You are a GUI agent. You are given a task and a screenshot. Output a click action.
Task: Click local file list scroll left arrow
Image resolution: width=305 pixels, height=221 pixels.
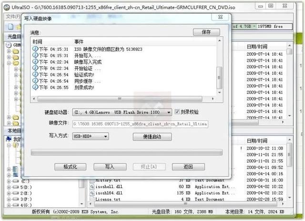pyautogui.click(x=90, y=204)
